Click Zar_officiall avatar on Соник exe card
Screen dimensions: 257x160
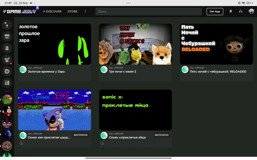(23, 136)
